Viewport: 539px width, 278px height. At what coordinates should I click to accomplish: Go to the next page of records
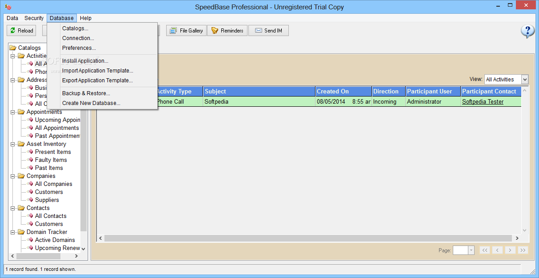tap(510, 250)
